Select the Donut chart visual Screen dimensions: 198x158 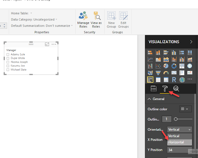click(x=174, y=66)
